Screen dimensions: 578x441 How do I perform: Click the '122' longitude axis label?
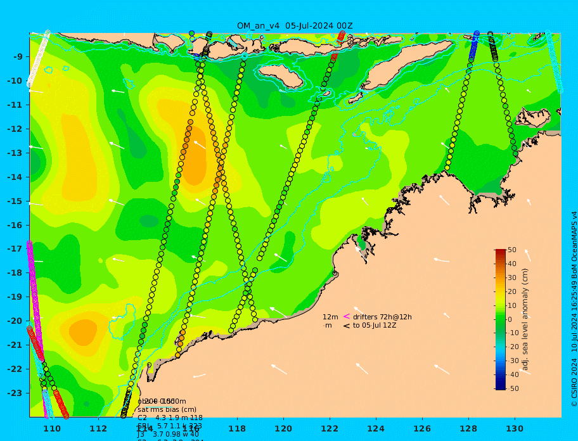330,428
